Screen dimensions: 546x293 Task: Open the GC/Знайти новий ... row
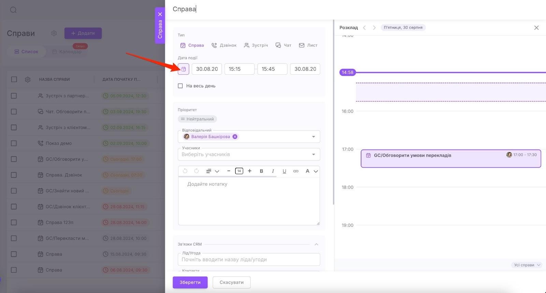click(67, 191)
